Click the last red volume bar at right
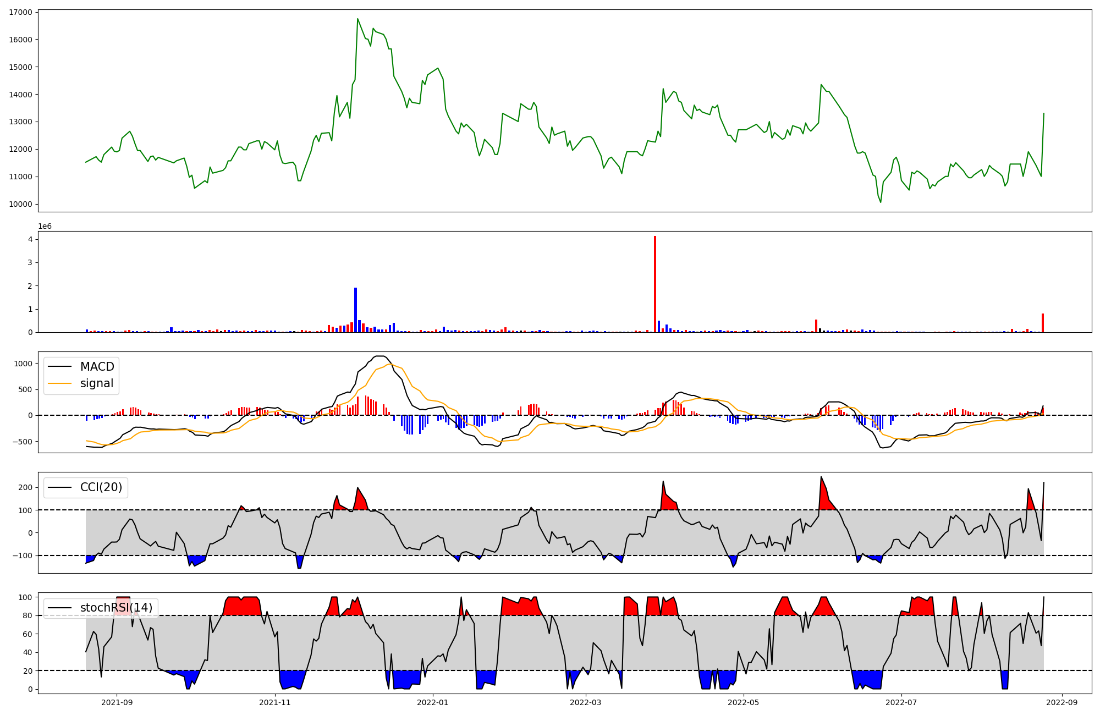Viewport: 1100px width, 715px height. 1042,323
